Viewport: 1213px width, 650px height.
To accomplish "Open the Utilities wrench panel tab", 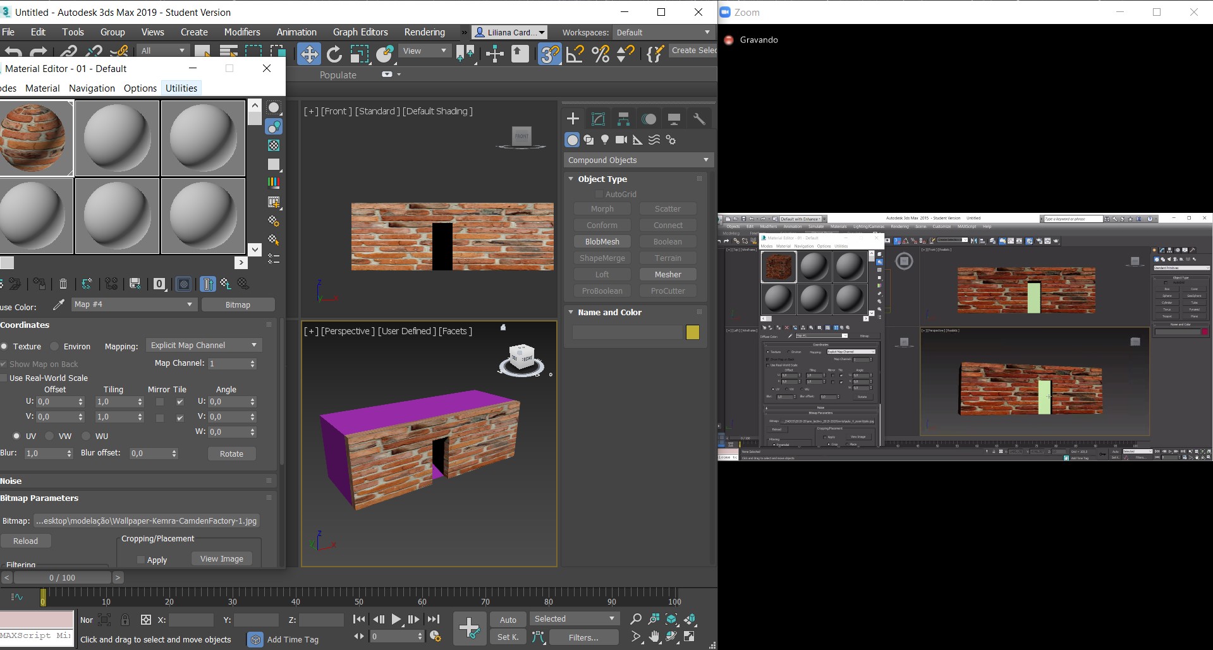I will pyautogui.click(x=699, y=119).
